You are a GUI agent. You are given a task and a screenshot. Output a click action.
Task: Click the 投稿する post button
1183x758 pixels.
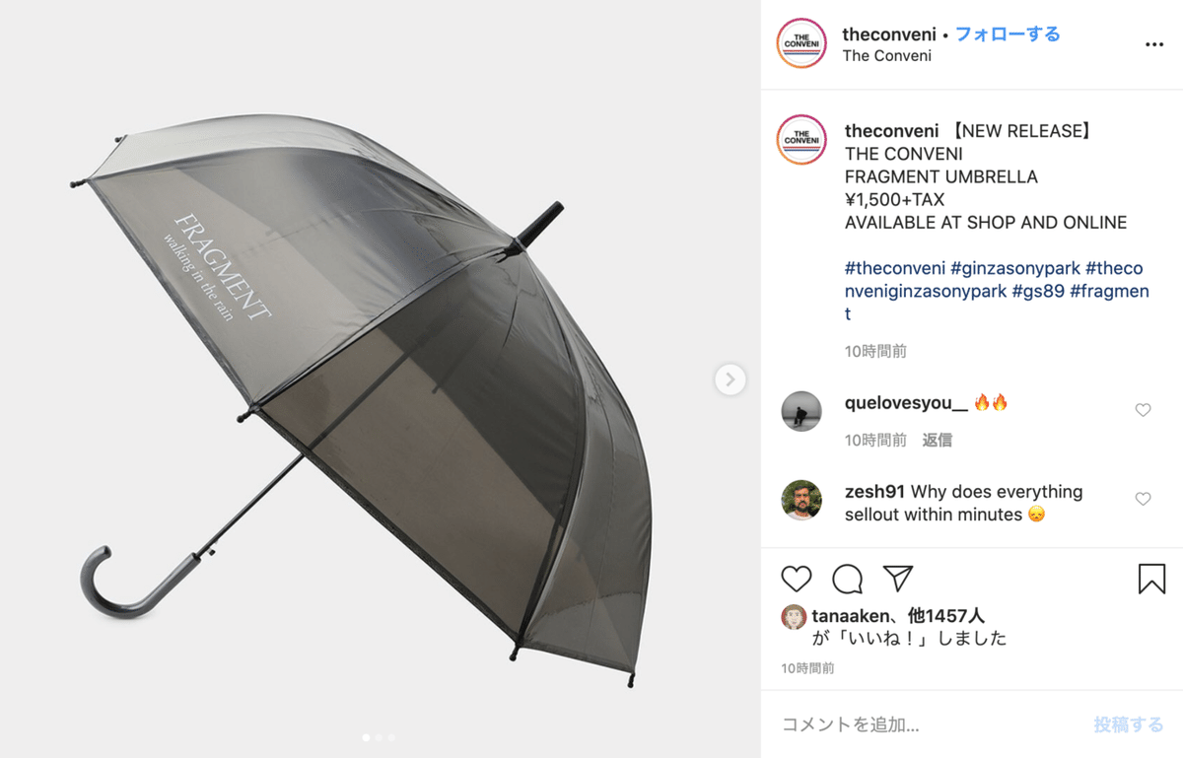point(1128,724)
